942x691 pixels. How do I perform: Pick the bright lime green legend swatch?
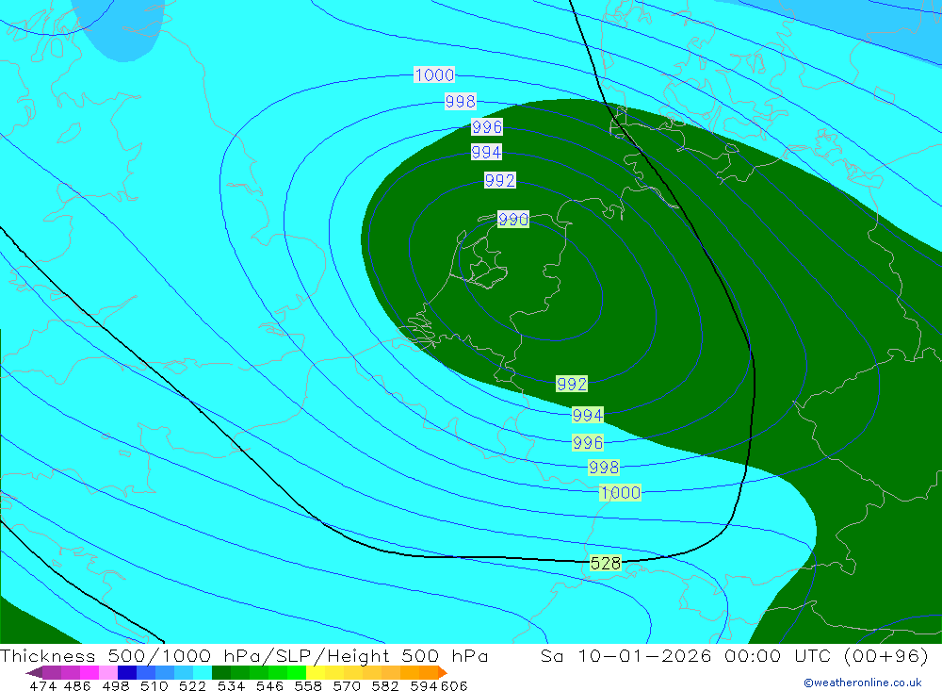pos(297,672)
